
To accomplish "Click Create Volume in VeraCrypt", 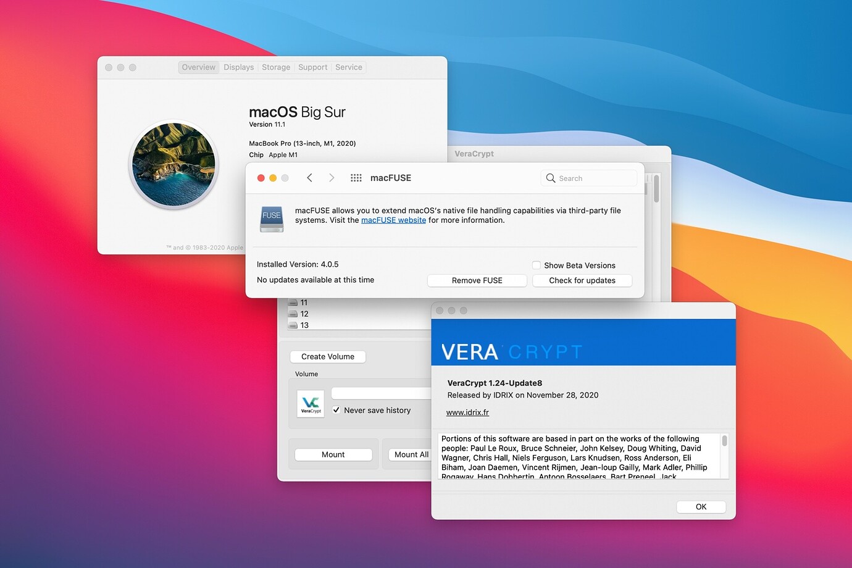I will [328, 356].
